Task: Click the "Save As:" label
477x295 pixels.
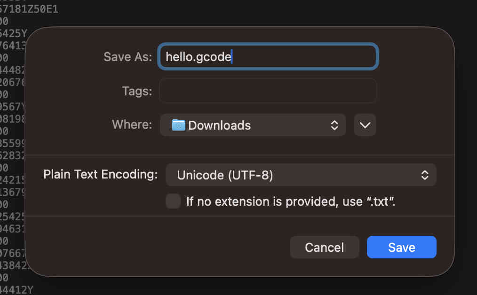Action: tap(127, 57)
